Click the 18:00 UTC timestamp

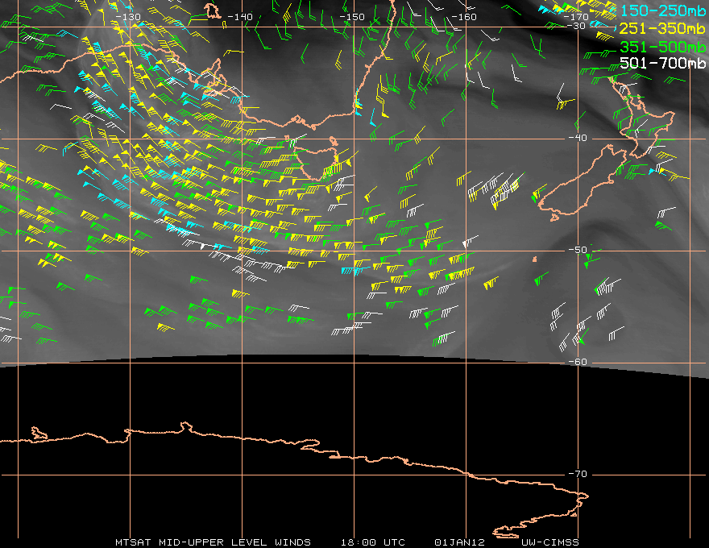(373, 542)
